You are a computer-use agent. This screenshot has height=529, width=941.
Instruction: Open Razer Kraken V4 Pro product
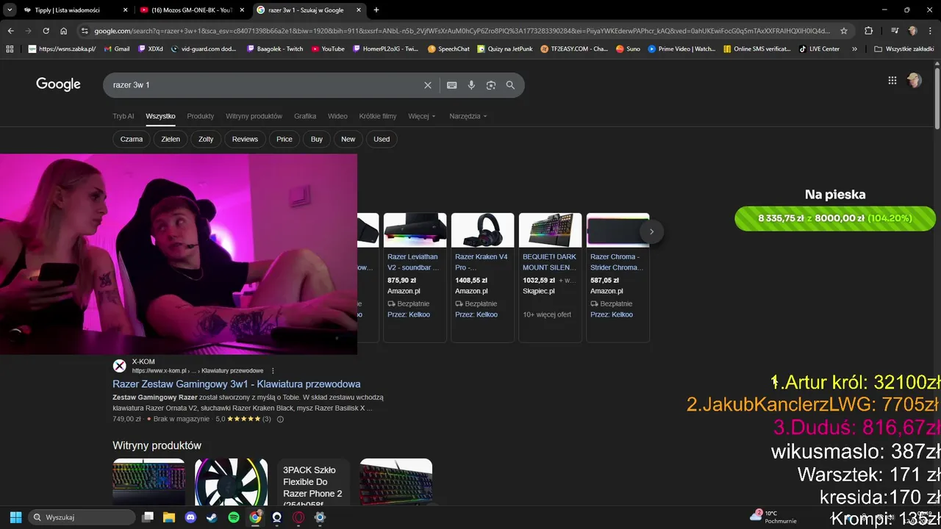point(482,277)
